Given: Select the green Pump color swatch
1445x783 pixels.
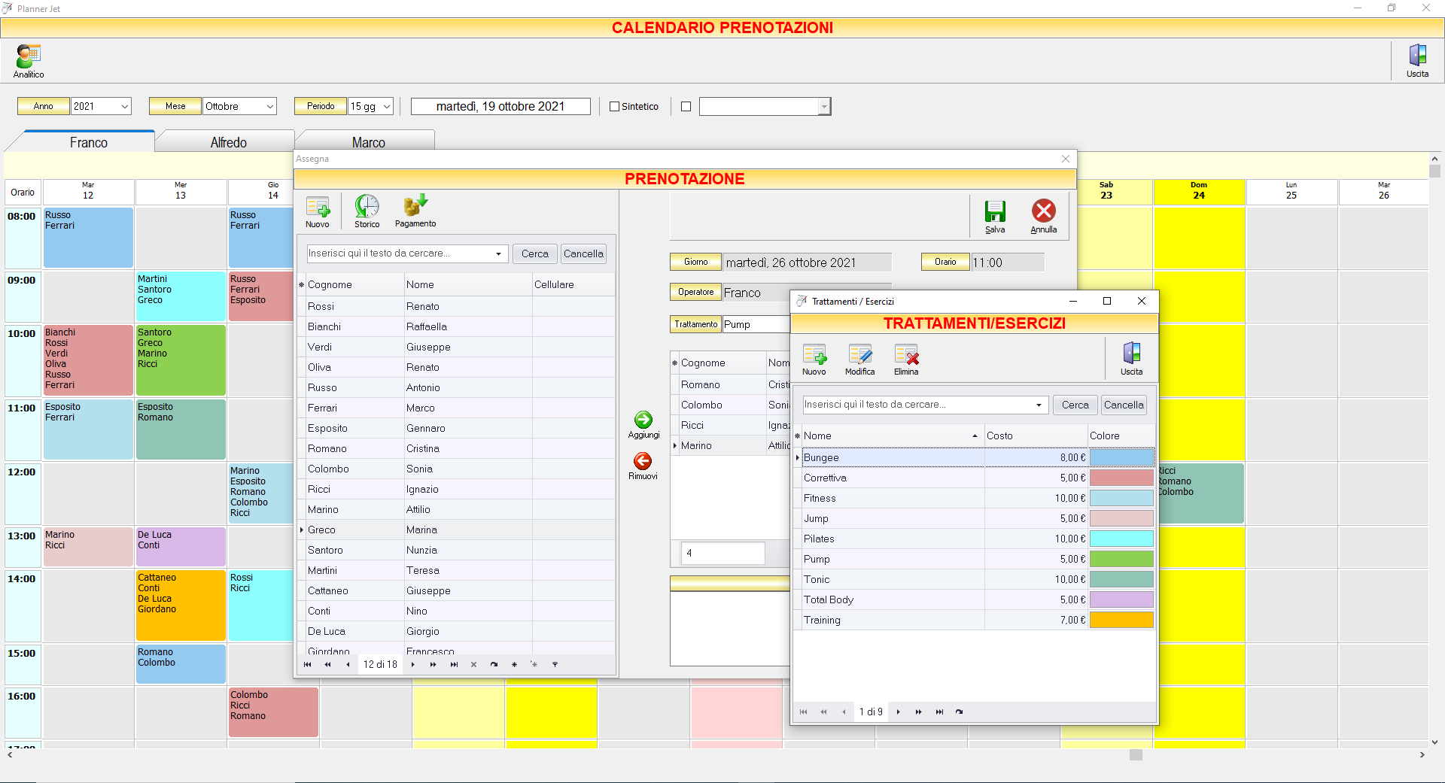Looking at the screenshot, I should (x=1121, y=559).
